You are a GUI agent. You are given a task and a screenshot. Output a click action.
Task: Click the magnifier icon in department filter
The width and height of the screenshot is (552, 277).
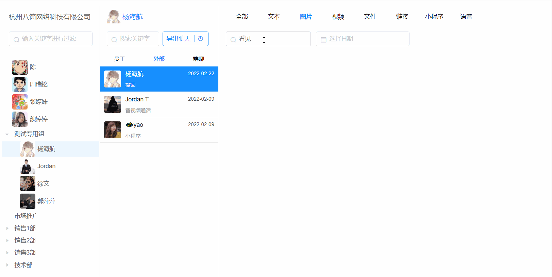(x=16, y=39)
